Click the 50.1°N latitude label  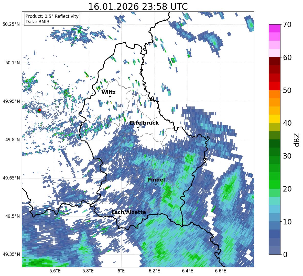pos(12,63)
